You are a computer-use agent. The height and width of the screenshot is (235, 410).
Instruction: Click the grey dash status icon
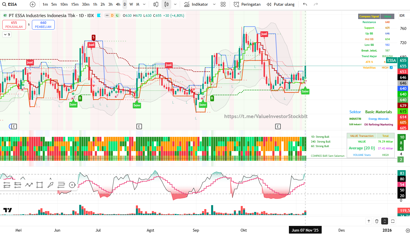(x=107, y=16)
